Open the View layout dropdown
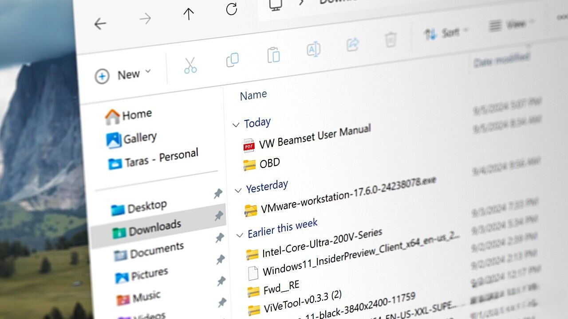 [511, 24]
